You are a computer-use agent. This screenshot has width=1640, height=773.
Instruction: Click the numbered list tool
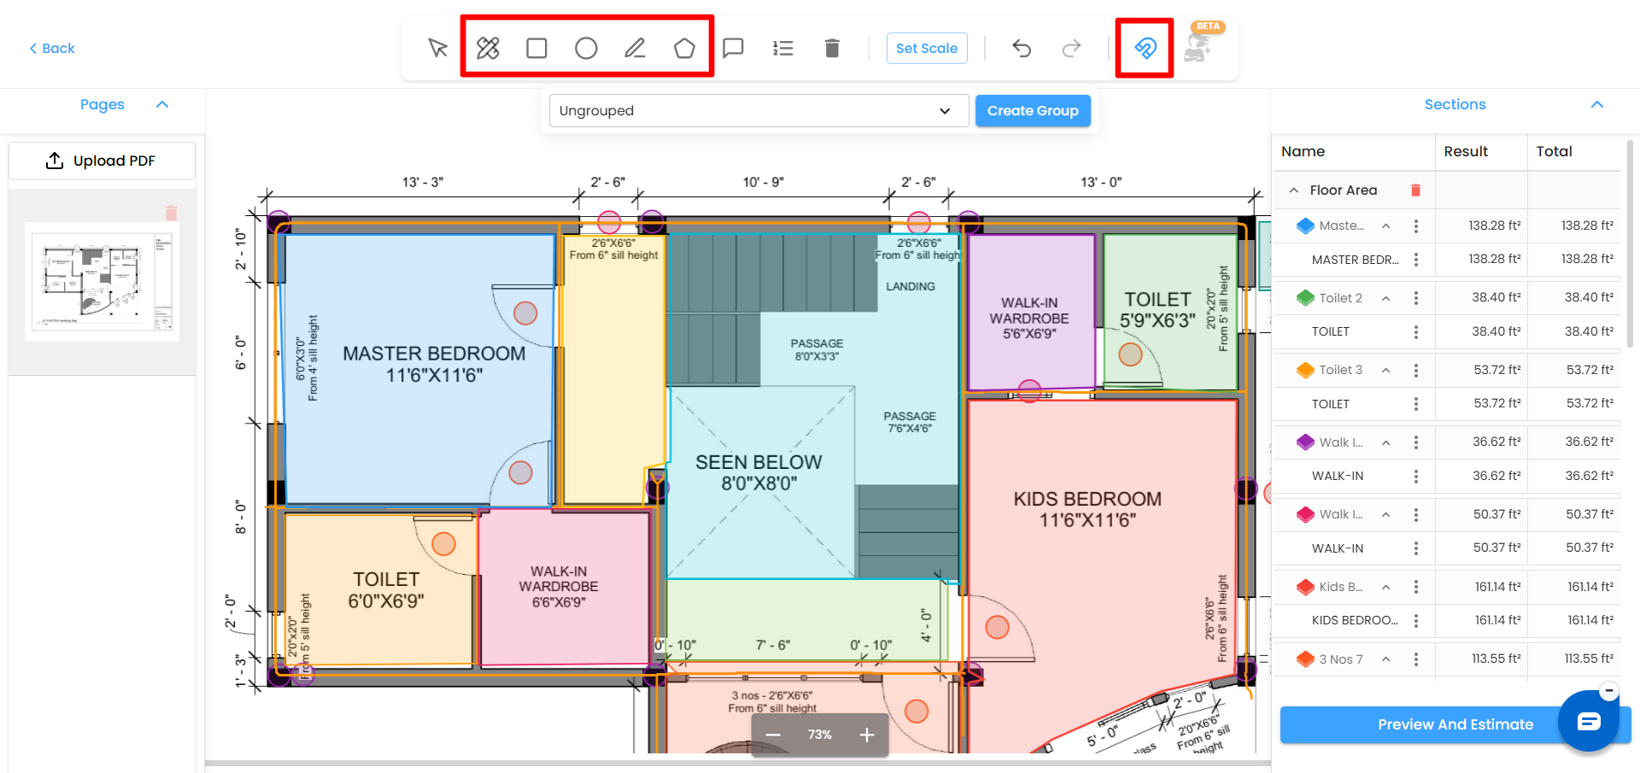coord(782,48)
